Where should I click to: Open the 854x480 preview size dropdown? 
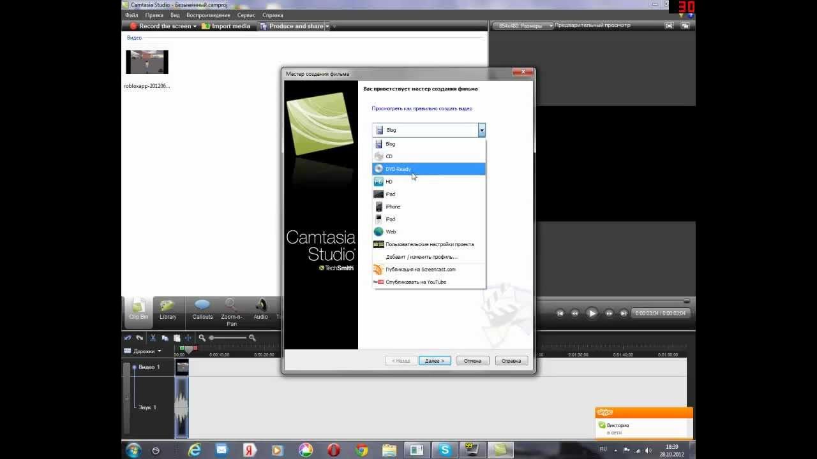pos(522,25)
